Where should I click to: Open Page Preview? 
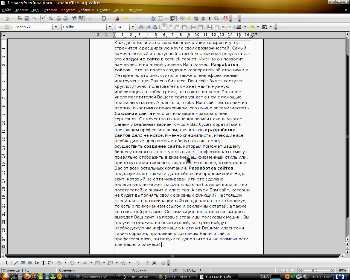(x=65, y=18)
